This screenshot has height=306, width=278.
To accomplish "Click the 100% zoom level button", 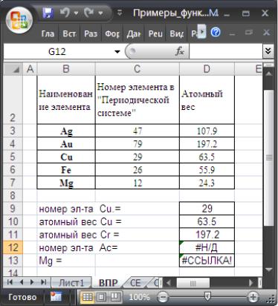I will click(139, 297).
